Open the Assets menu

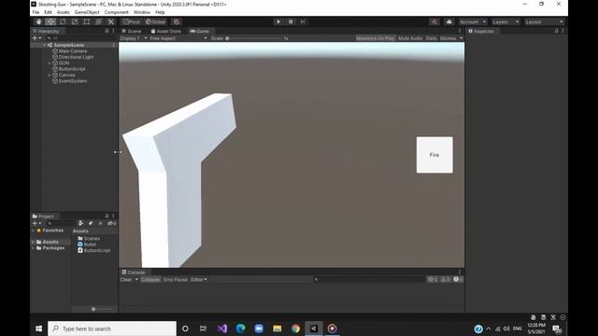click(x=64, y=12)
